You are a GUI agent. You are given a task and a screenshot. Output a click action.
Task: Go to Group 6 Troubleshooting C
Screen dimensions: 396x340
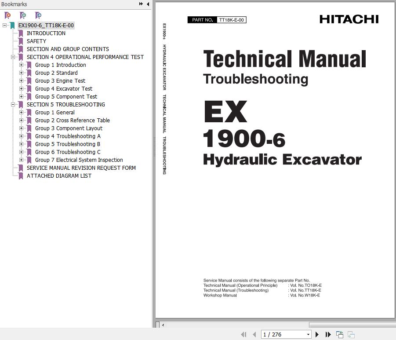[x=68, y=152]
